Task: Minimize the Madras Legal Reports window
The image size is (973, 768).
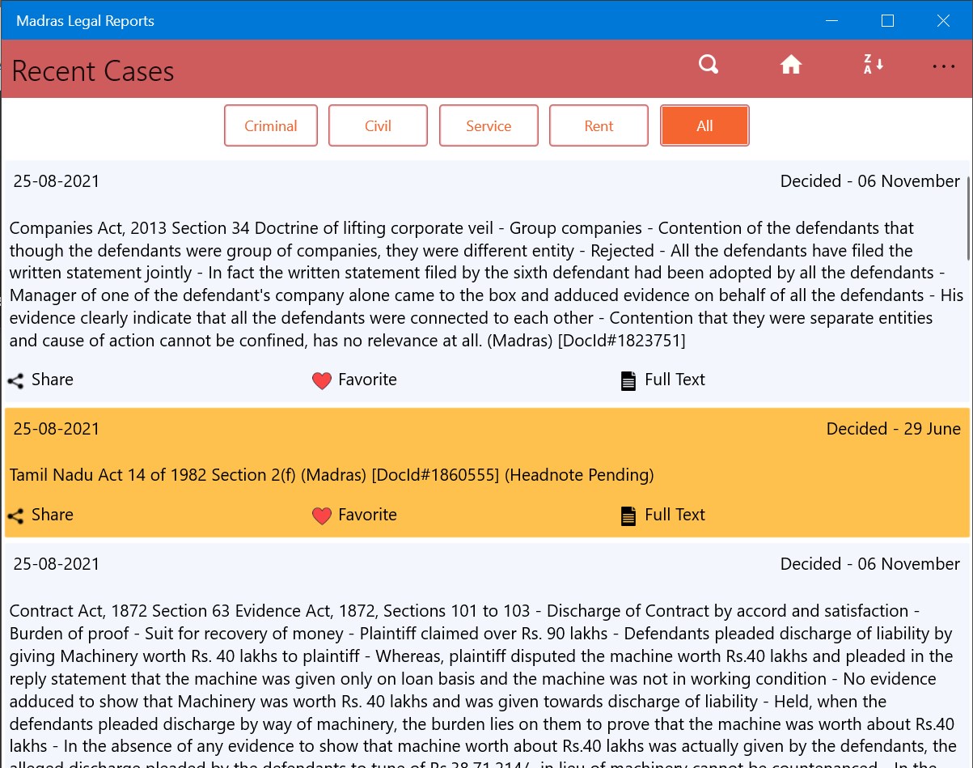Action: tap(831, 21)
